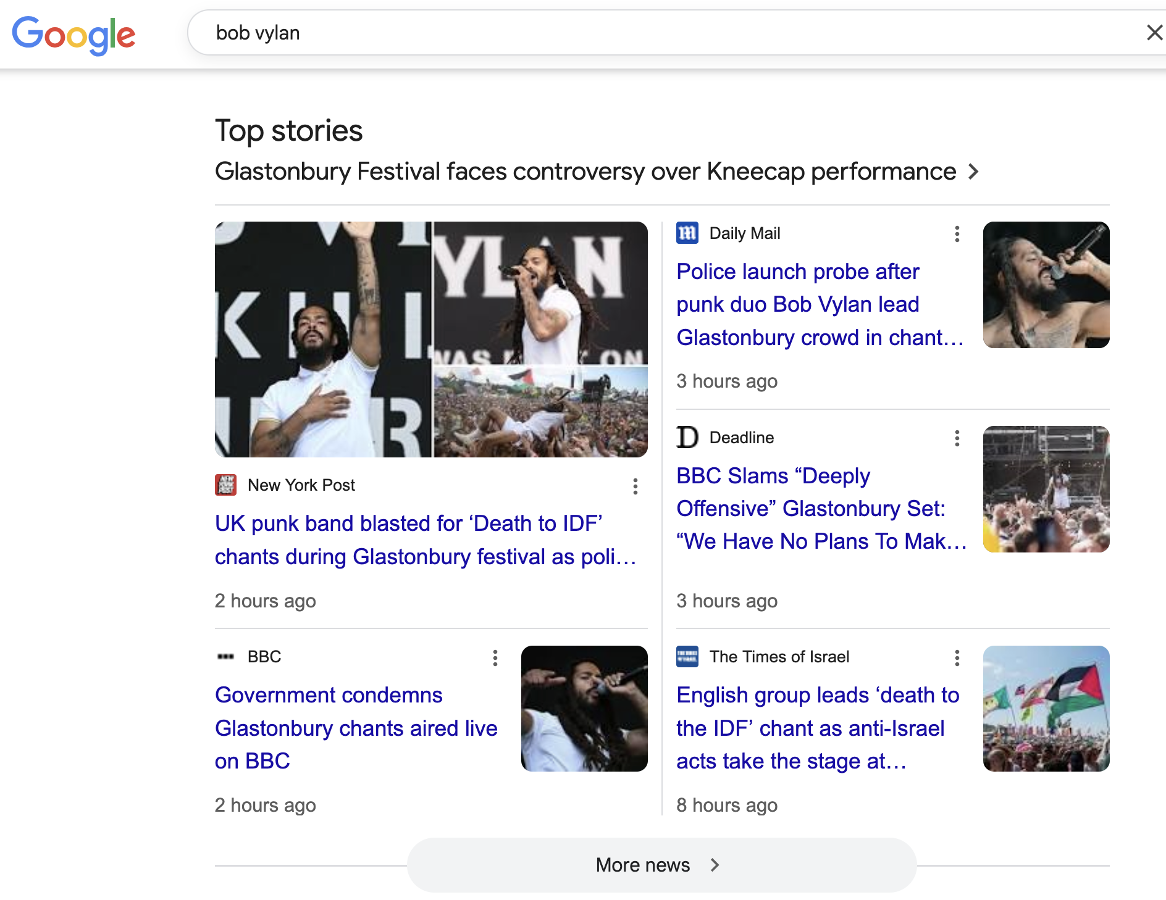Open New York Post collage image

(431, 340)
